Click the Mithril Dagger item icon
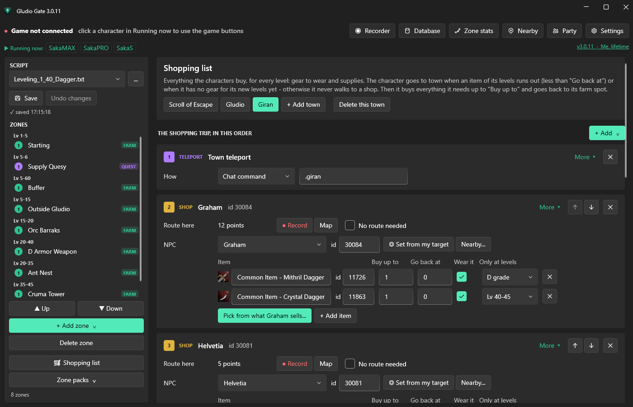 point(223,277)
